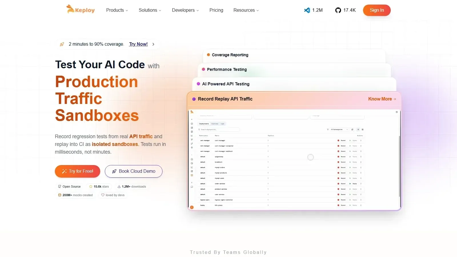Screen dimensions: 457x257
Task: Open the VS Code extension 1.2M icon
Action: click(x=307, y=10)
